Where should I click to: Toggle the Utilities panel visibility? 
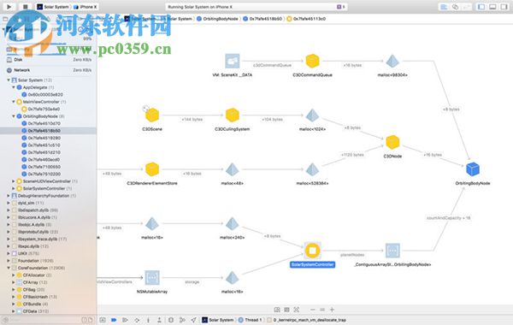click(504, 7)
